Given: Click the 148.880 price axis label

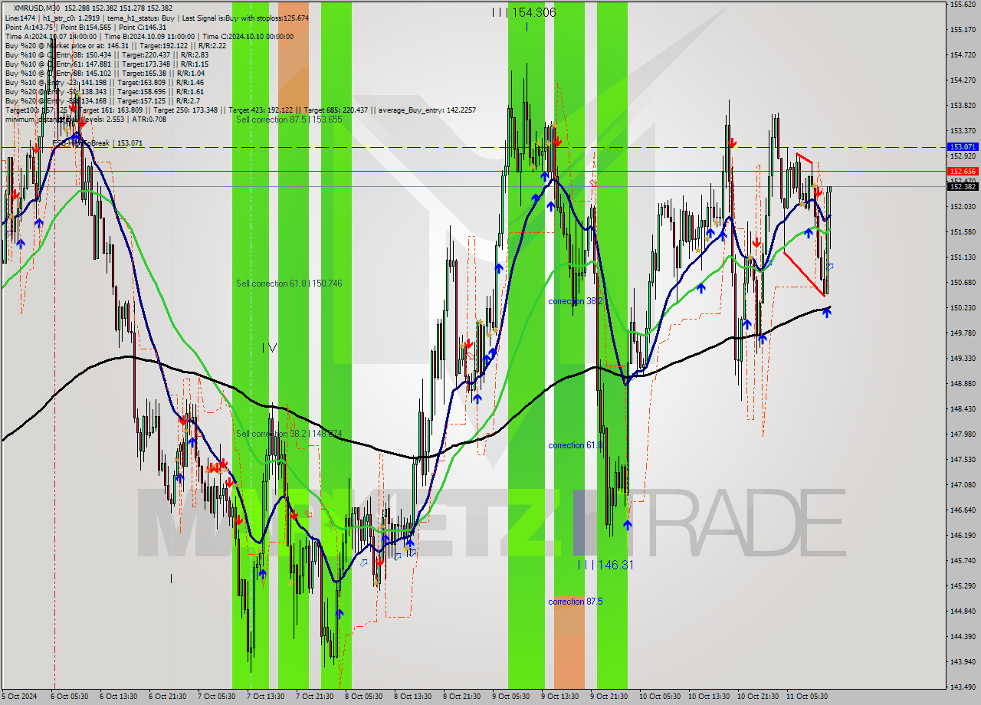Looking at the screenshot, I should (963, 384).
